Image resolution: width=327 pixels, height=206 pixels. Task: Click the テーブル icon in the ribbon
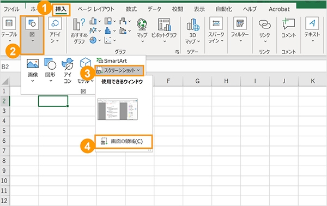point(9,23)
